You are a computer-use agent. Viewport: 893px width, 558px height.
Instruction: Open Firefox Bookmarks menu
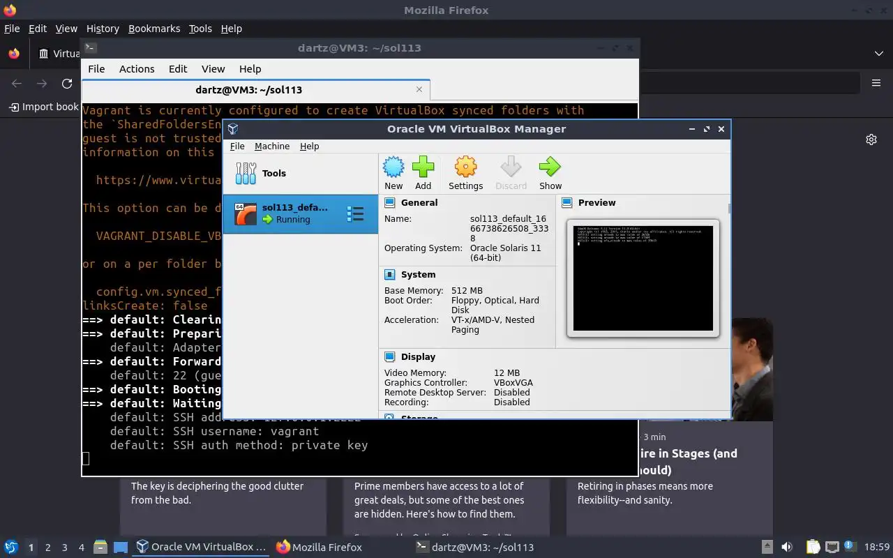coord(154,29)
